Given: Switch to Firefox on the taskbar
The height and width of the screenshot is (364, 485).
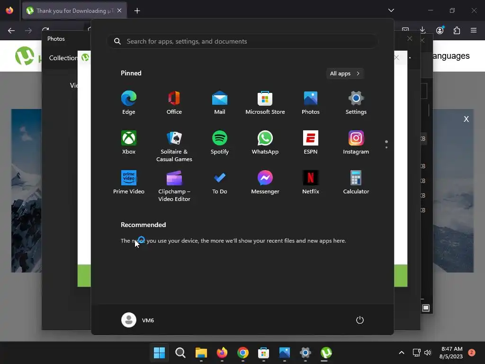Looking at the screenshot, I should [x=222, y=353].
